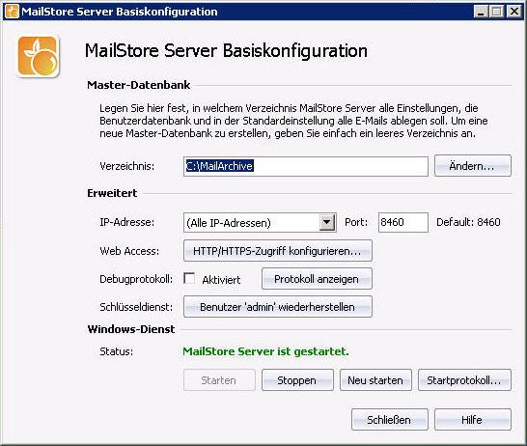Stop the service with Stoppen
Screen dimensions: 527x446
pyautogui.click(x=297, y=380)
